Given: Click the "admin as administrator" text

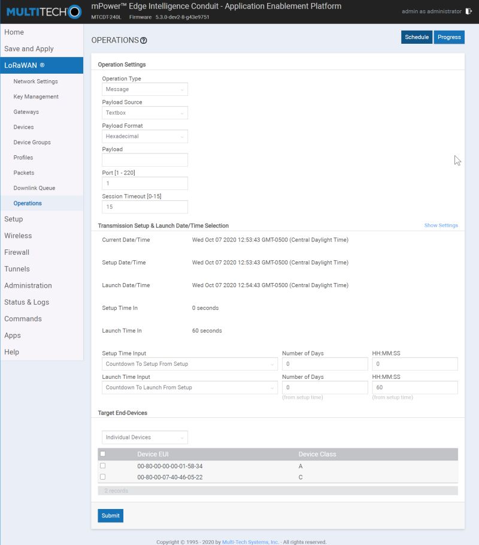Looking at the screenshot, I should point(432,11).
